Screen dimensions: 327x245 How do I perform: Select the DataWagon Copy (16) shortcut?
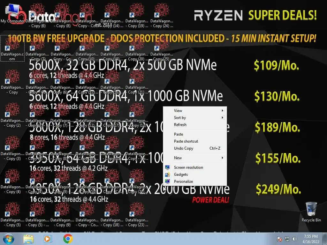pos(112,82)
